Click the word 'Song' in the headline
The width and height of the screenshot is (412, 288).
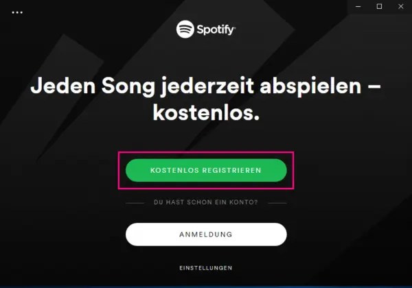(x=128, y=86)
